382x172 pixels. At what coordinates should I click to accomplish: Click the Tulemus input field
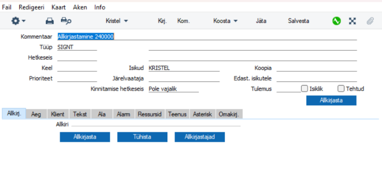coord(288,89)
